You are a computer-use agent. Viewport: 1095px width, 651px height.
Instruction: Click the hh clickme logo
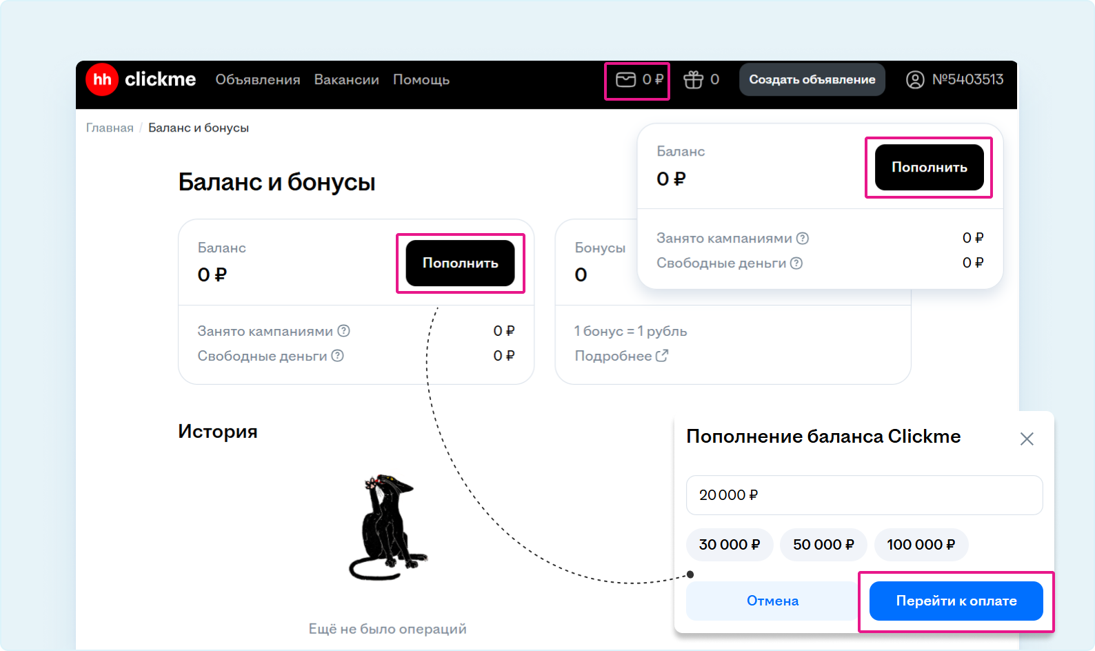click(141, 80)
